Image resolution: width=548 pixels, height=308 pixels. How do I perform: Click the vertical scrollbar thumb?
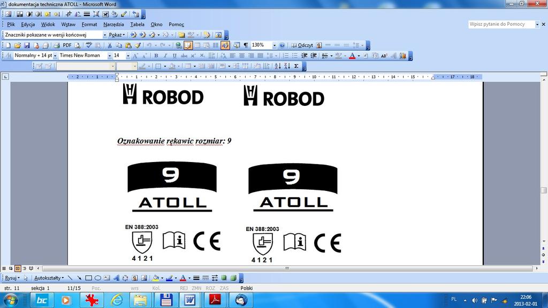point(544,190)
